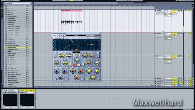Show the In/Out section using top circle button
The image size is (195, 110).
pyautogui.click(x=193, y=3)
